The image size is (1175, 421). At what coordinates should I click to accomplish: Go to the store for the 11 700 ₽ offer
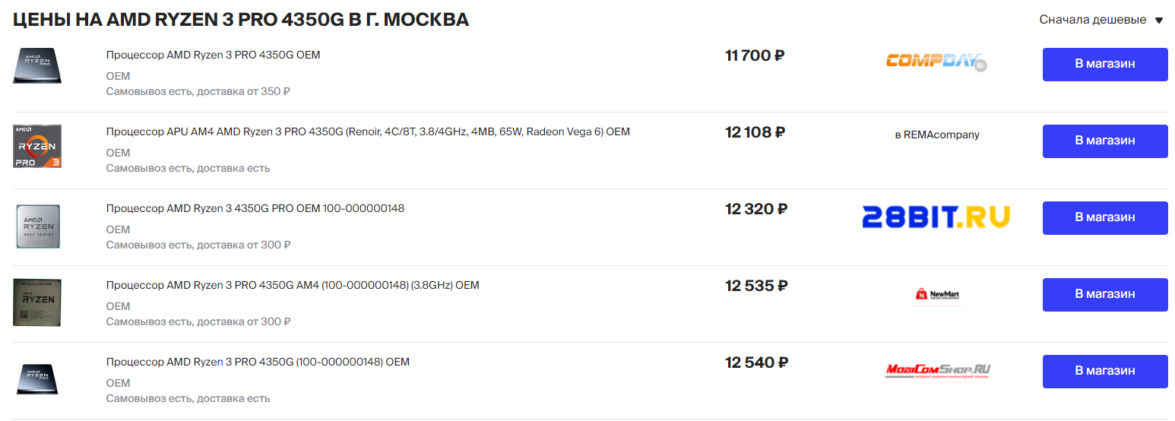pyautogui.click(x=1104, y=64)
